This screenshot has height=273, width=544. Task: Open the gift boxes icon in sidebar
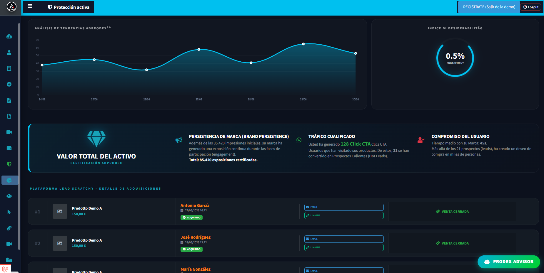[x=9, y=260]
